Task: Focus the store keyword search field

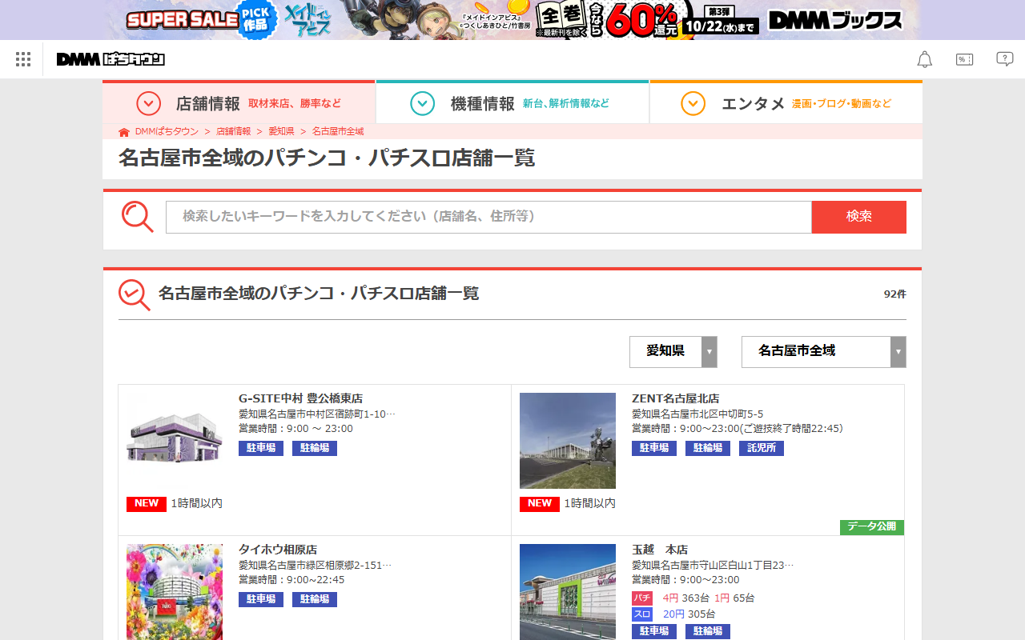Action: (x=488, y=217)
